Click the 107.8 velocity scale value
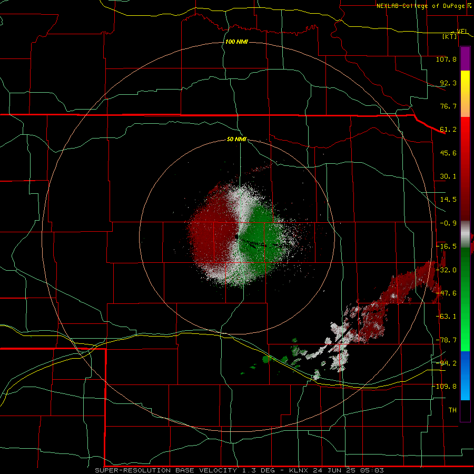This screenshot has height=474, width=474. pos(446,59)
